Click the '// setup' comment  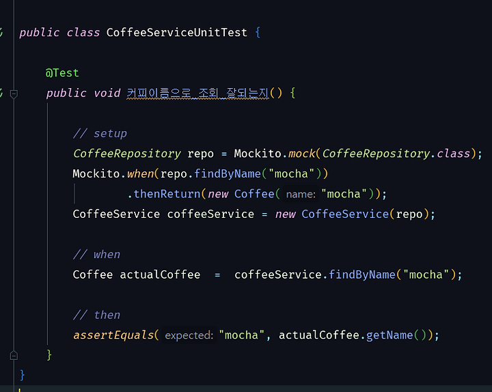point(100,134)
